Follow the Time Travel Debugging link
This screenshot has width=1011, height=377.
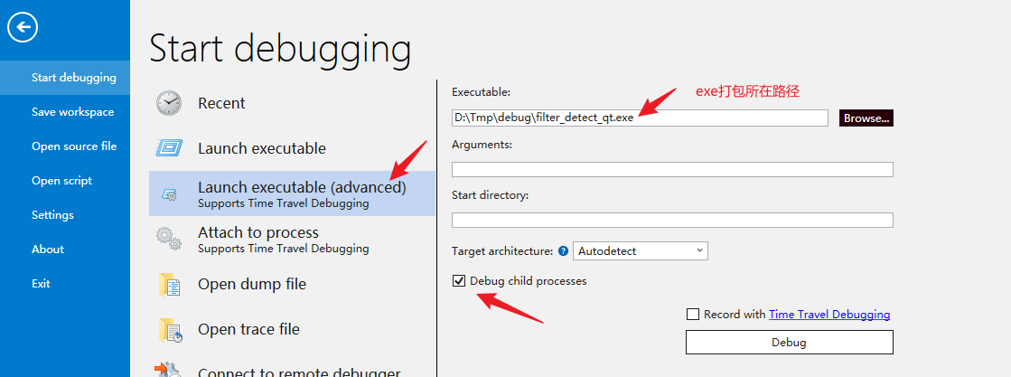829,315
